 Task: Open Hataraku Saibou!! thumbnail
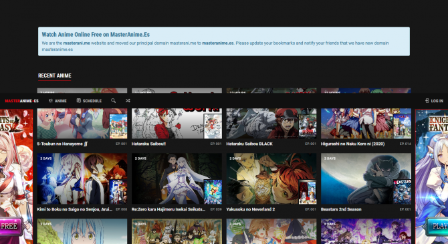pos(177,123)
